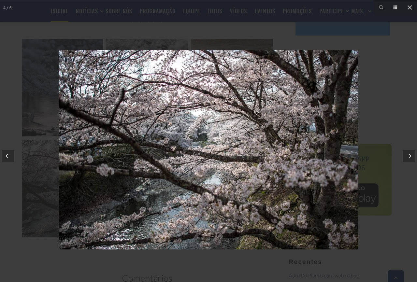This screenshot has height=282, width=417.
Task: Open SOBRE NÓS page
Action: pos(119,11)
